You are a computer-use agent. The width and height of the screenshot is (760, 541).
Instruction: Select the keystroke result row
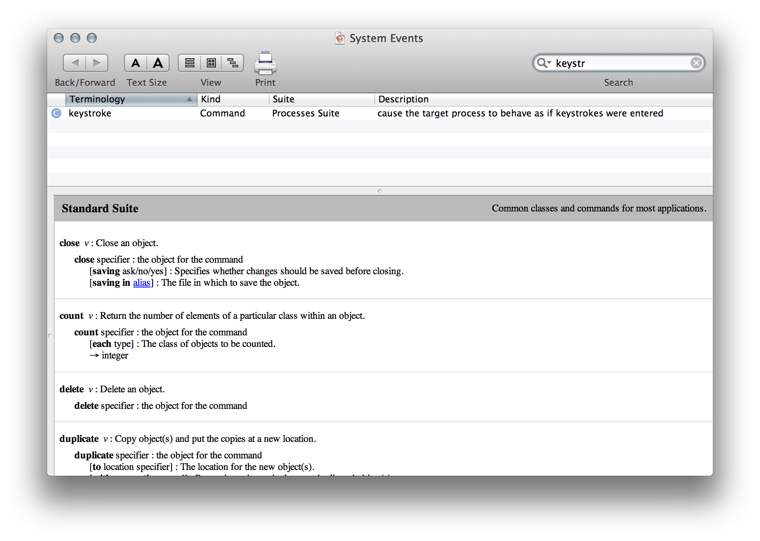pyautogui.click(x=380, y=113)
